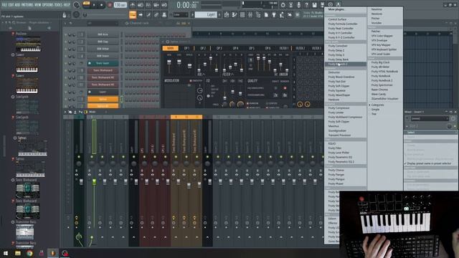The width and height of the screenshot is (459, 258).
Task: Select the orange Sytrus channel button
Action: 103,100
